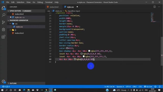Click the weather cloud icon on taskbar

point(114,90)
